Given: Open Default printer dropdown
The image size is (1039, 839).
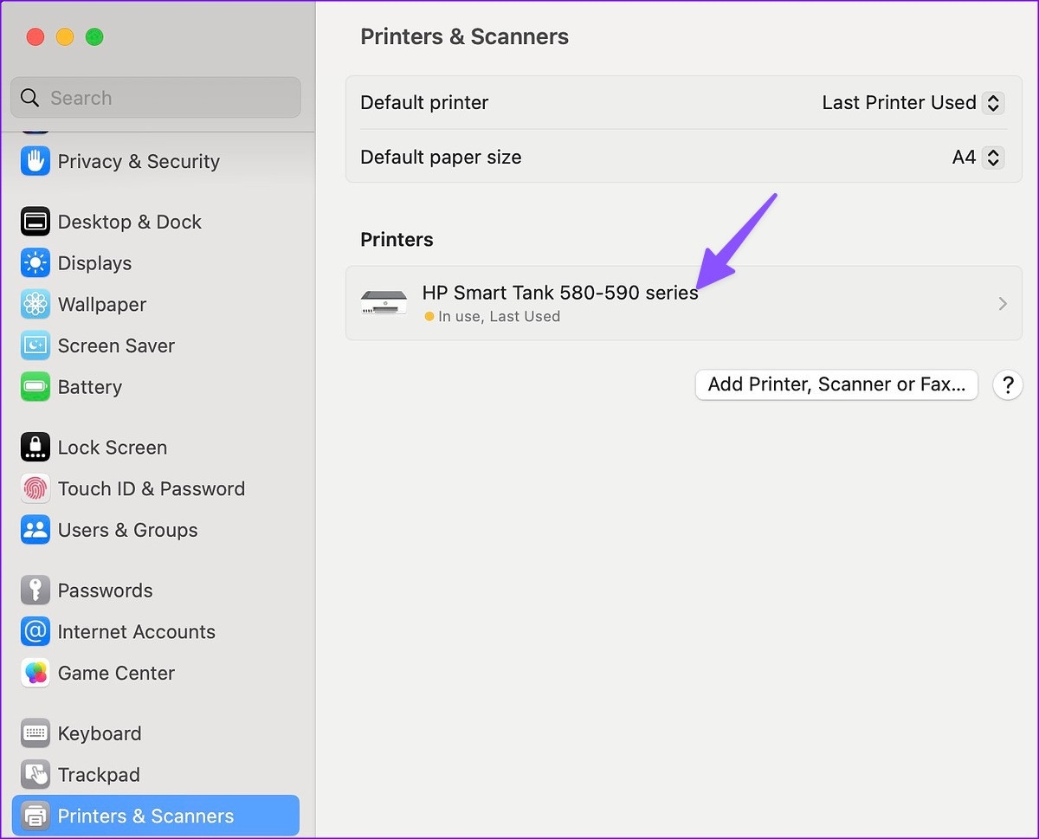Looking at the screenshot, I should 993,102.
